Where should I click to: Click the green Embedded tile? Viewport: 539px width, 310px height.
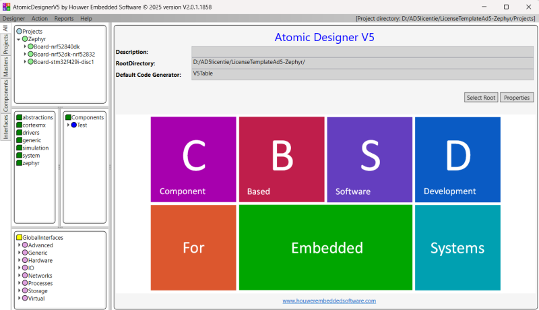(x=325, y=247)
